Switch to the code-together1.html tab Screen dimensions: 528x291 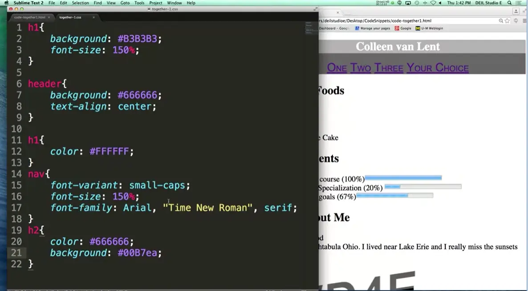[29, 17]
